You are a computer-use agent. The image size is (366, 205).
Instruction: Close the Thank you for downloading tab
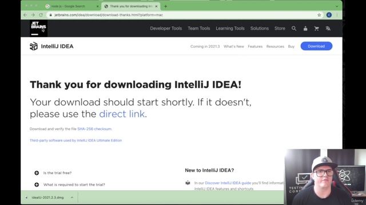tap(156, 6)
